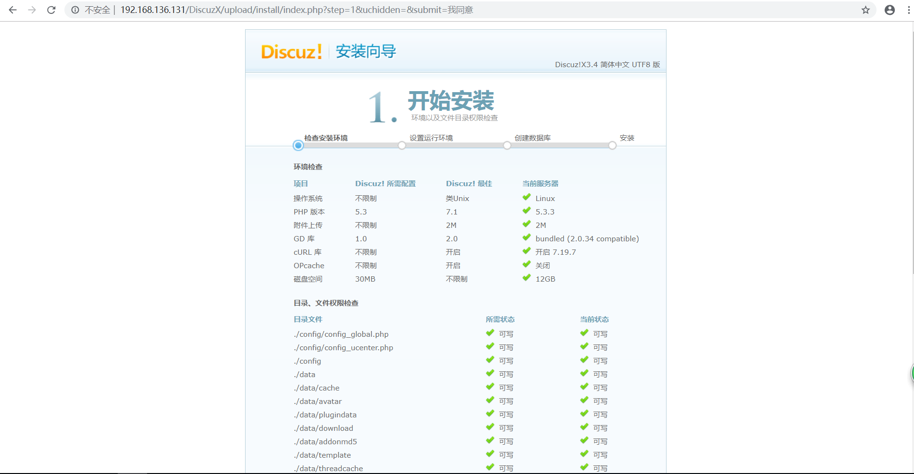Click the 环境检查 section heading
Screen dimensions: 914x474
pyautogui.click(x=308, y=166)
